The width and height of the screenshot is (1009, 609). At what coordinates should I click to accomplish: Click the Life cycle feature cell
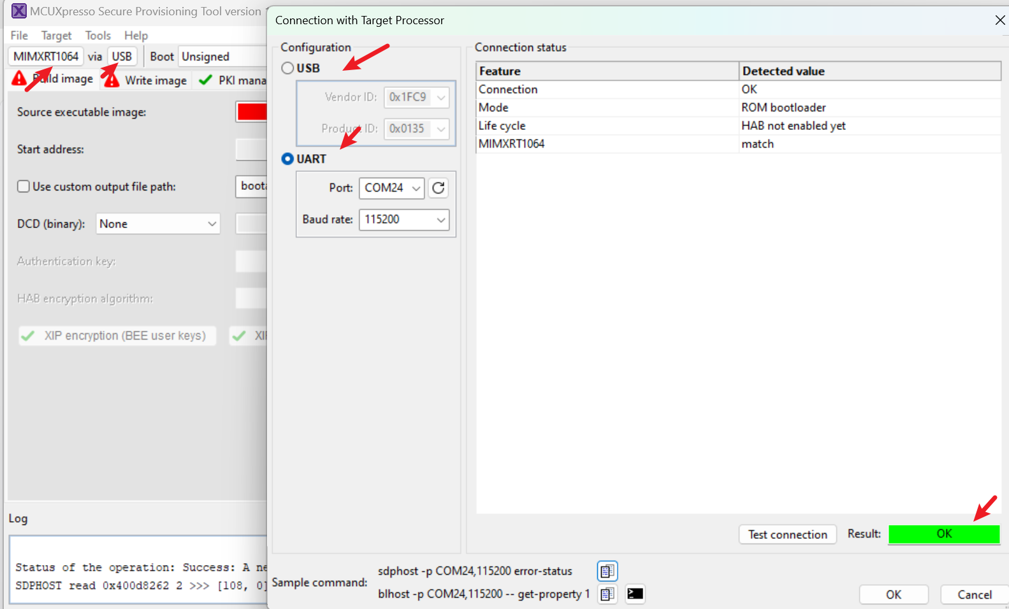pos(607,126)
